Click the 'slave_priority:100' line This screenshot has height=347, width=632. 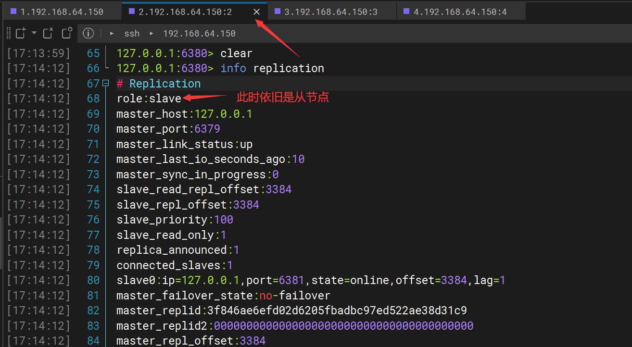tap(175, 220)
